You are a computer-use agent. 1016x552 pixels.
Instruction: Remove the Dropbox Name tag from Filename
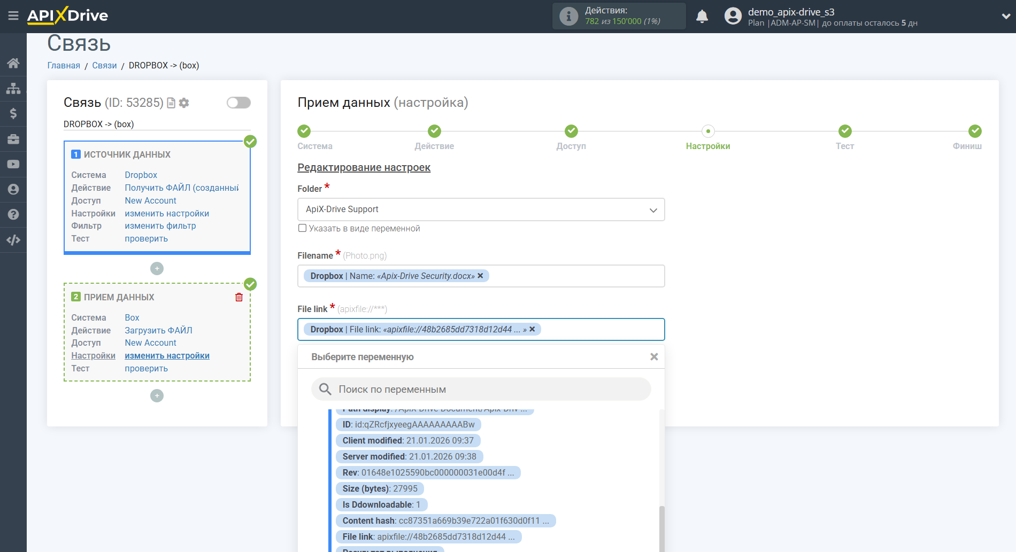coord(480,276)
